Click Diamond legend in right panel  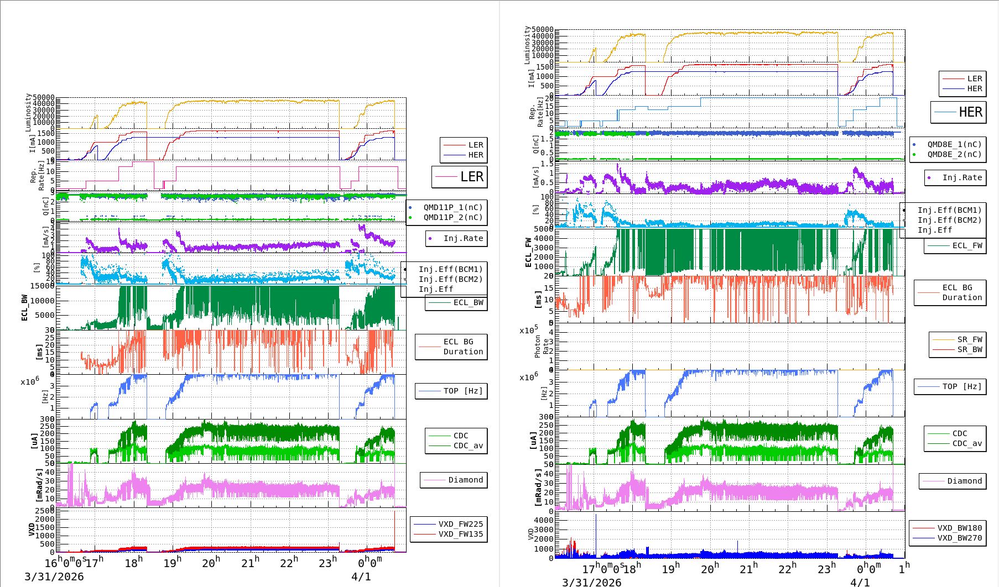951,481
